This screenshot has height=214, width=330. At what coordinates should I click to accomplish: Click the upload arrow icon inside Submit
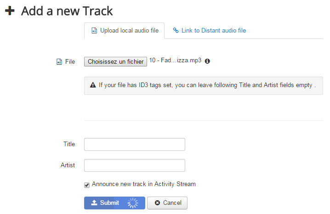pyautogui.click(x=94, y=203)
